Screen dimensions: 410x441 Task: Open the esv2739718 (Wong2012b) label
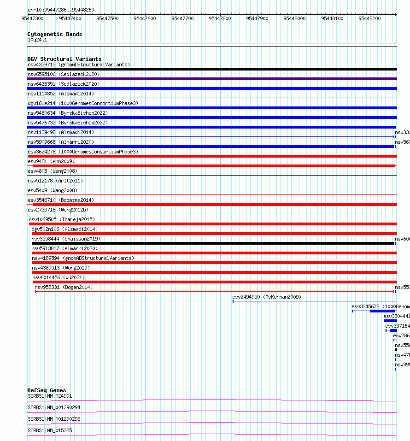click(x=58, y=210)
